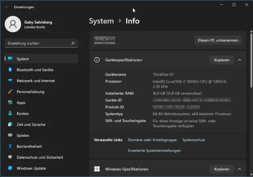This screenshot has height=177, width=253.
Task: Select the Netzwerk und Internet icon
Action: [x=10, y=81]
